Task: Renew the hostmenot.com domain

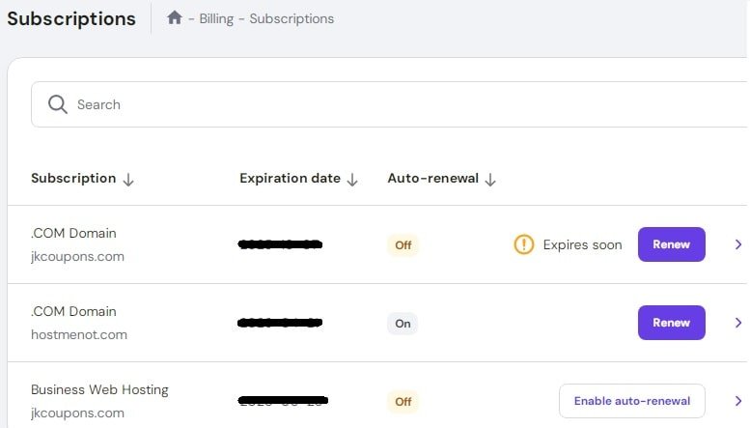Action: coord(671,323)
